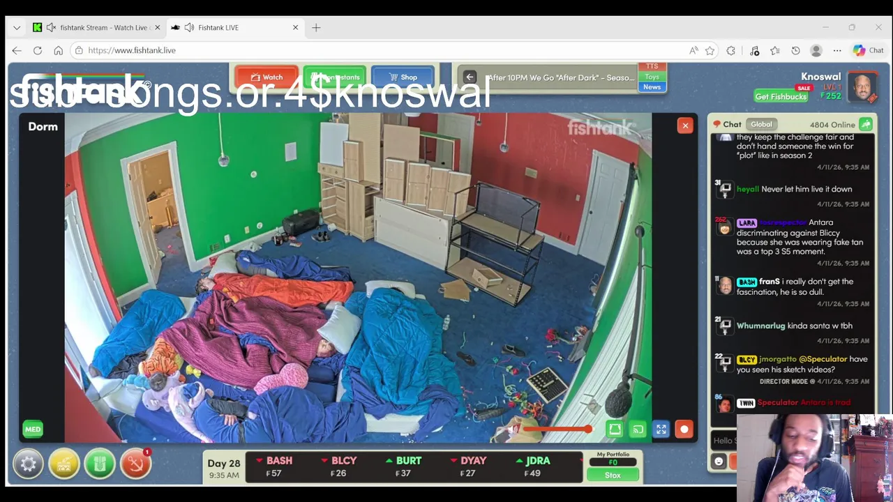893x502 pixels.
Task: Select the DYAY stock ticker
Action: coord(468,466)
